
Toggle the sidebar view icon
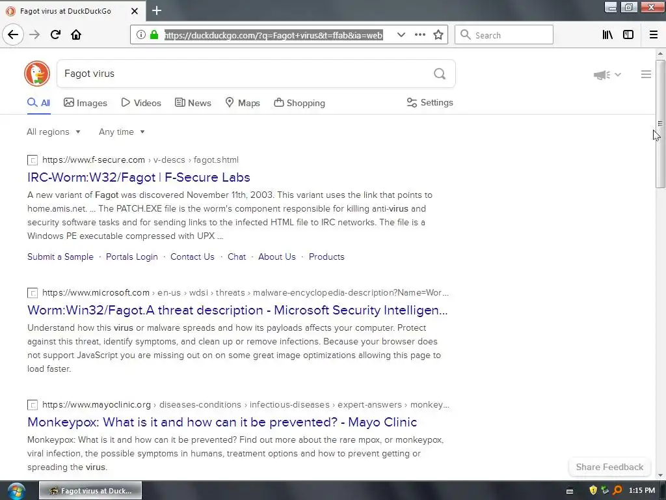pyautogui.click(x=628, y=35)
